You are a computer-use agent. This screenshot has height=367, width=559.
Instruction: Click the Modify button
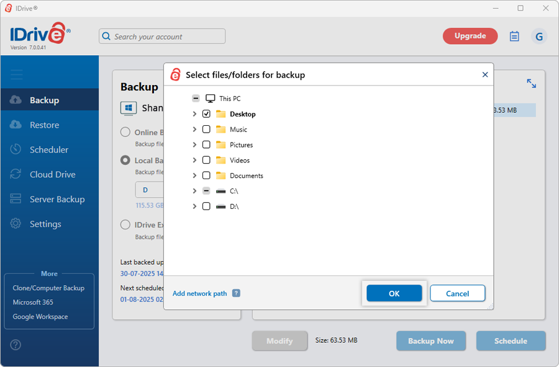[279, 341]
